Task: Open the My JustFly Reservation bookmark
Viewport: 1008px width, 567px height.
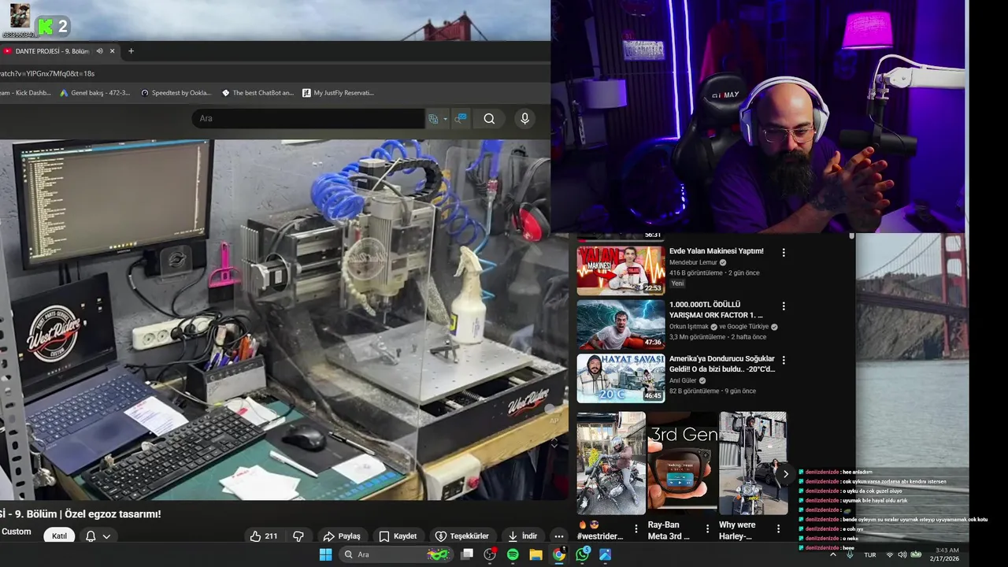Action: coord(338,93)
